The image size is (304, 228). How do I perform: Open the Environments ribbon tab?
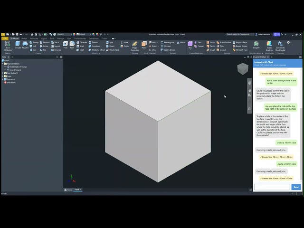tap(80, 38)
